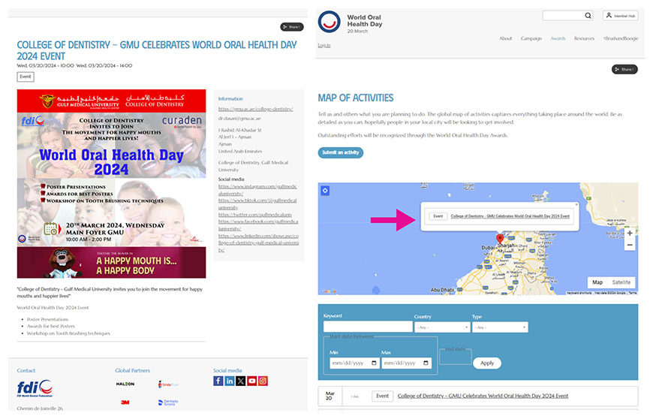Open the YouTube footer social icon
This screenshot has width=653, height=419.
[252, 381]
